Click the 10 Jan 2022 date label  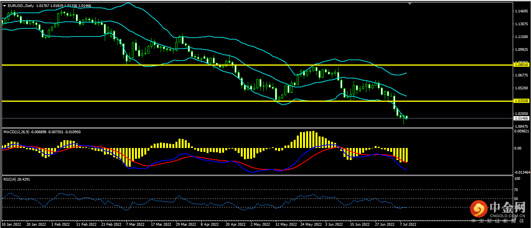12,224
